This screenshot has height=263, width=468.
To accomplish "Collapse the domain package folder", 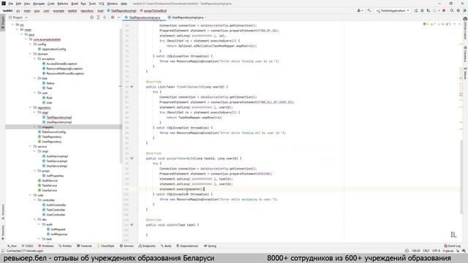I will click(x=31, y=54).
